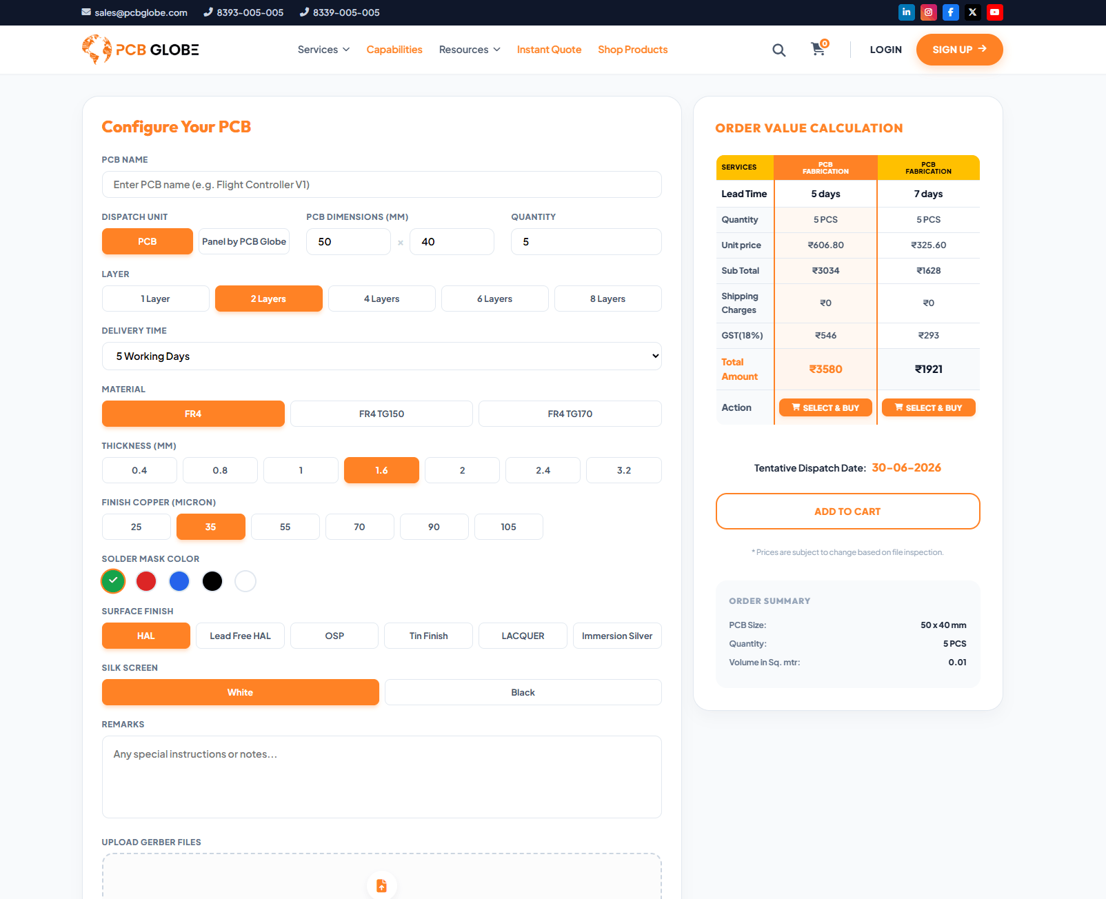The height and width of the screenshot is (899, 1106).
Task: Open the YouTube social icon
Action: point(994,12)
